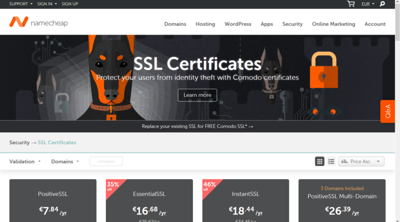Open the WordPress menu
This screenshot has height=222, width=400.
[238, 24]
